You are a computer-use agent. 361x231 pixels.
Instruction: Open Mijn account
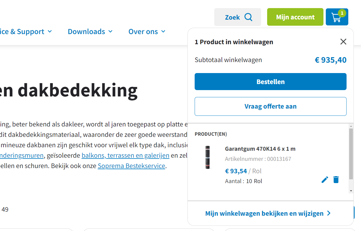pos(295,17)
